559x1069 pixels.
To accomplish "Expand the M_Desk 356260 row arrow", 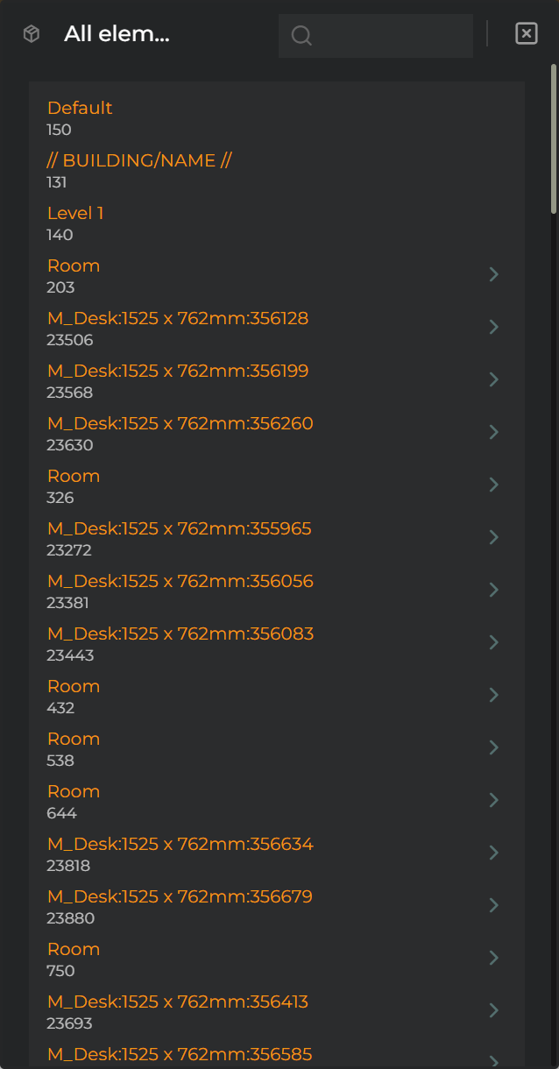I will (x=494, y=432).
